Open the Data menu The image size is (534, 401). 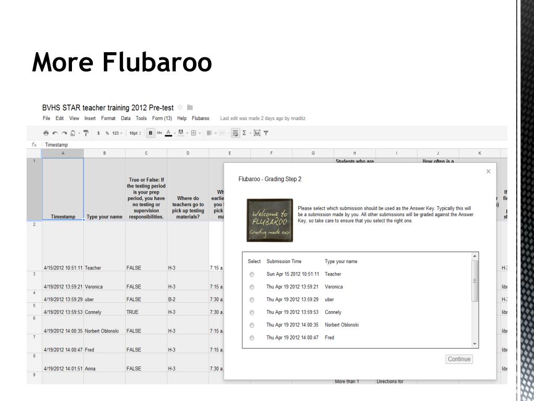pos(126,119)
